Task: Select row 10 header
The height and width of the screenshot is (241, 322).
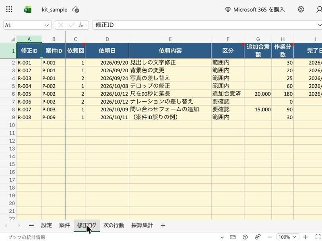Action: pos(8,125)
